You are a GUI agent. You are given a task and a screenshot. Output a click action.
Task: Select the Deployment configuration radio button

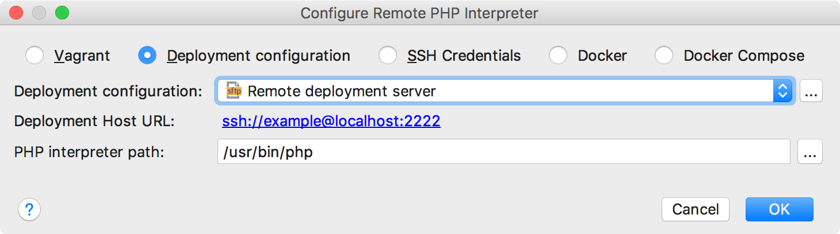[x=147, y=56]
